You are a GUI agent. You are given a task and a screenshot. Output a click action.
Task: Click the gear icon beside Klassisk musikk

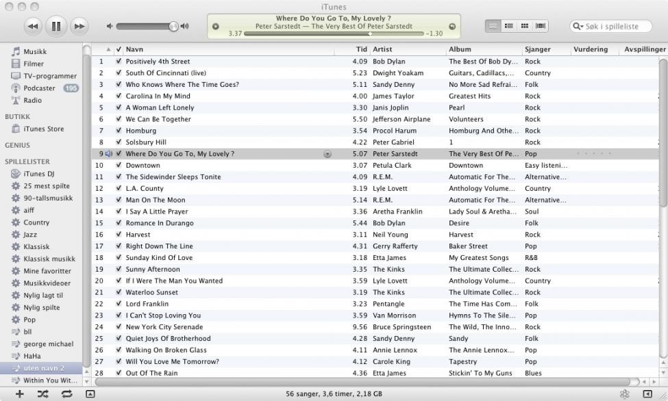tap(16, 259)
